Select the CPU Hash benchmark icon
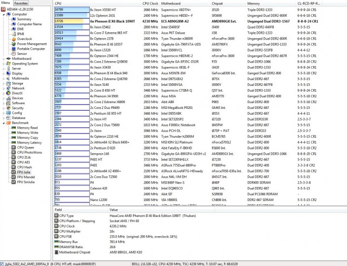Image resolution: width=347 pixels, height=266 pixels. pos(13,167)
